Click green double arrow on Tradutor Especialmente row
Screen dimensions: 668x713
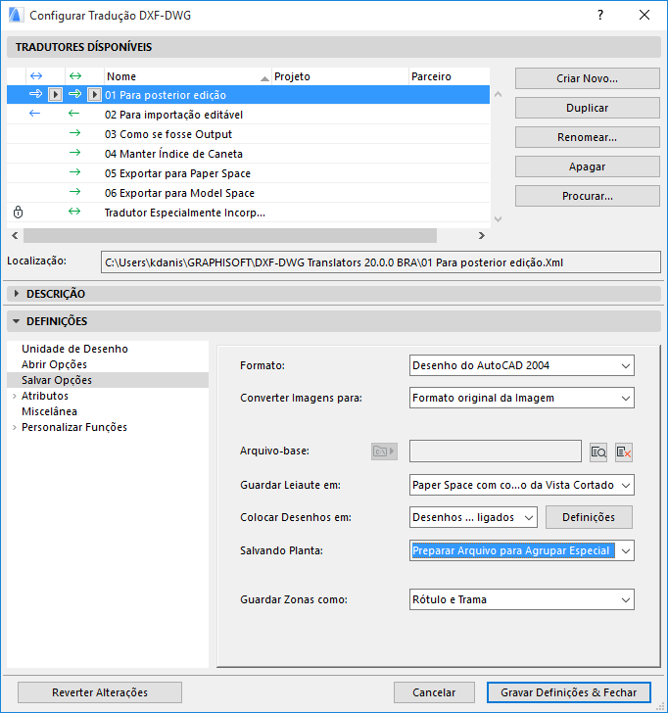point(74,212)
